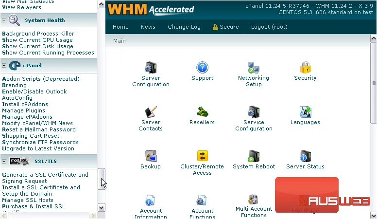Open News in top navigation
This screenshot has height=219, width=377.
click(x=148, y=27)
